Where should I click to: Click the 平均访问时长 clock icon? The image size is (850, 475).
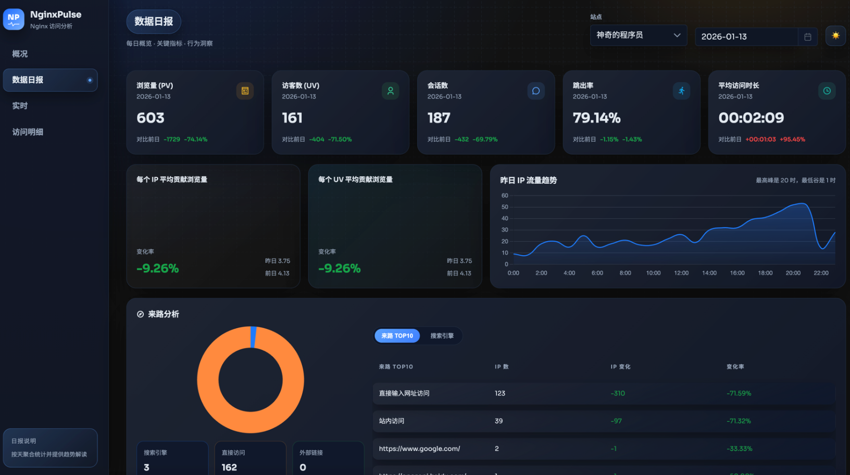click(x=827, y=90)
